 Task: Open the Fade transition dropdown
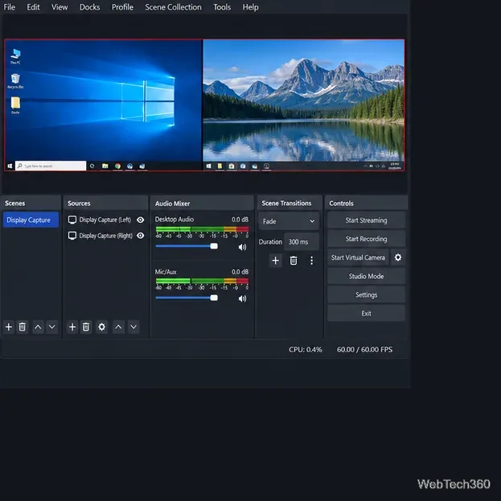tap(289, 221)
